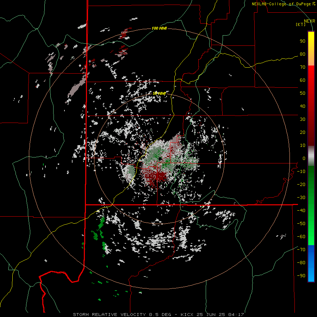The height and width of the screenshot is (317, 317).
Task: Click the 60 value on the velocity scale
Action: coord(303,80)
